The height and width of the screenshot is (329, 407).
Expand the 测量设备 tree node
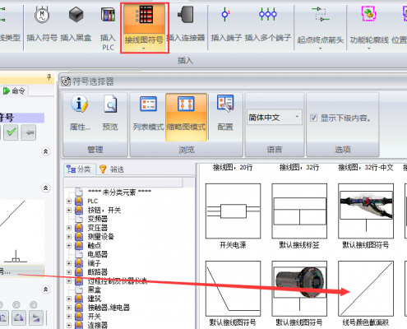[x=69, y=237]
